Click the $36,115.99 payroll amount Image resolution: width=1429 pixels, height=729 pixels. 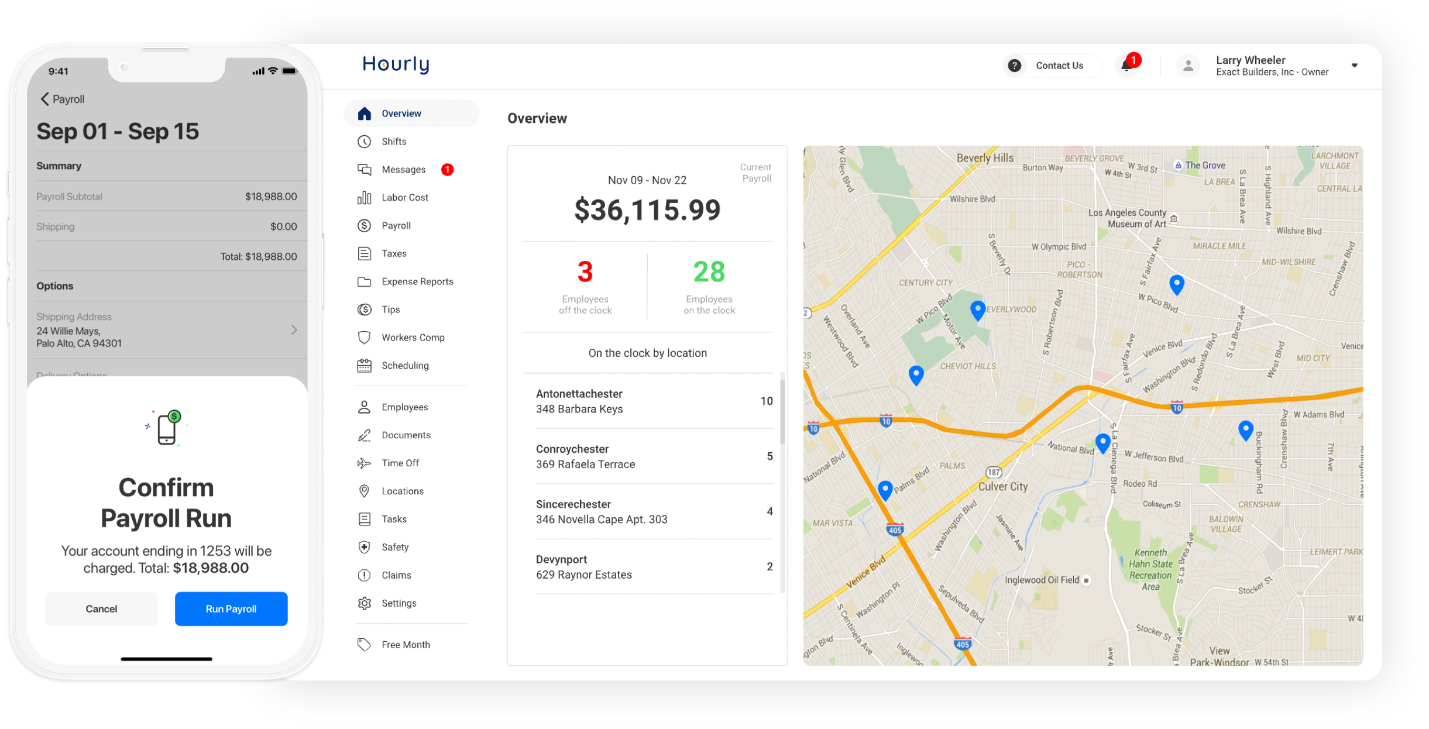point(647,210)
